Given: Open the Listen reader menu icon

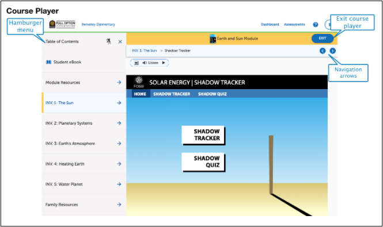Looking at the screenshot, I should point(136,63).
